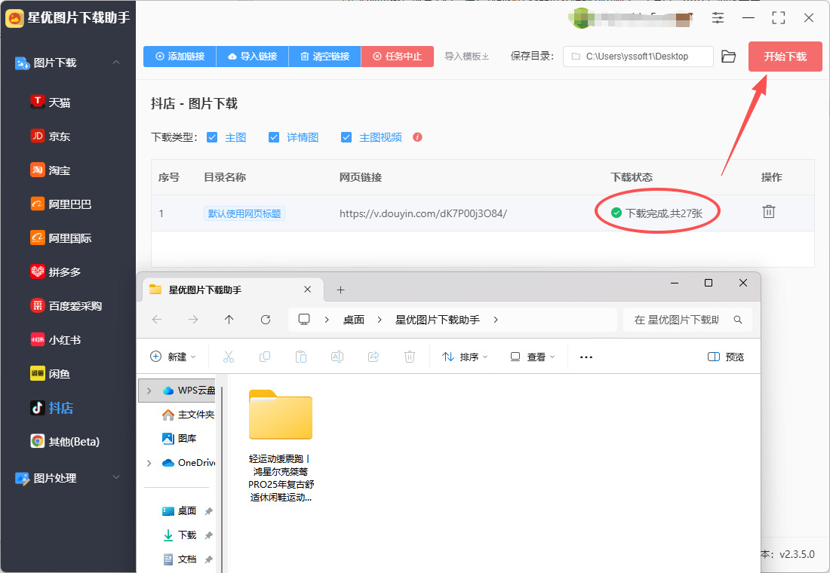Open the 排序 dropdown in Explorer
830x573 pixels.
(x=465, y=357)
